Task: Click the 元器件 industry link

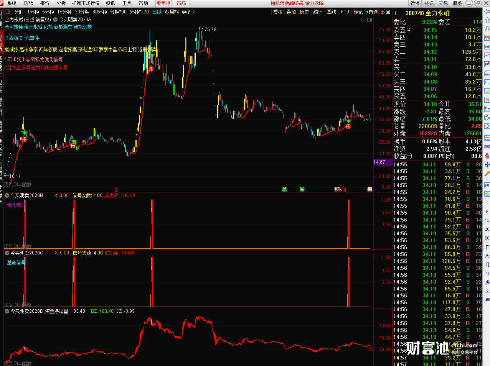Action: tap(32, 38)
